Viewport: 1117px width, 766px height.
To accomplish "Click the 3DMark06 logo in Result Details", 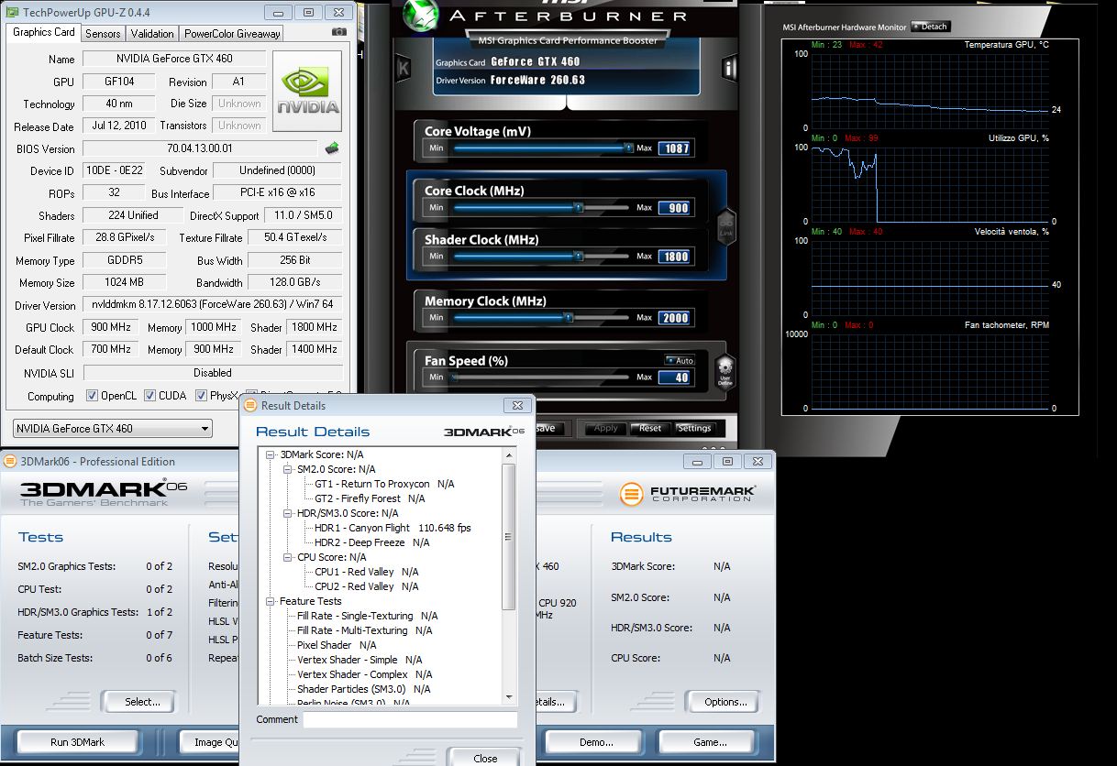I will [x=484, y=432].
